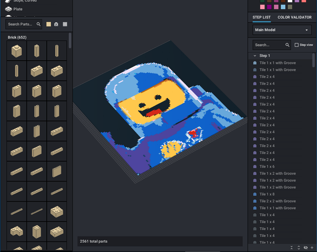Add a new step with the plus icon

(312, 248)
